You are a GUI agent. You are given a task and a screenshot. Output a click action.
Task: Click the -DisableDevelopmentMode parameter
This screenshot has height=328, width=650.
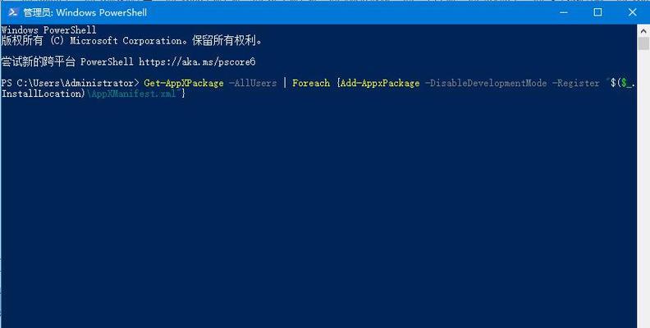[486, 84]
